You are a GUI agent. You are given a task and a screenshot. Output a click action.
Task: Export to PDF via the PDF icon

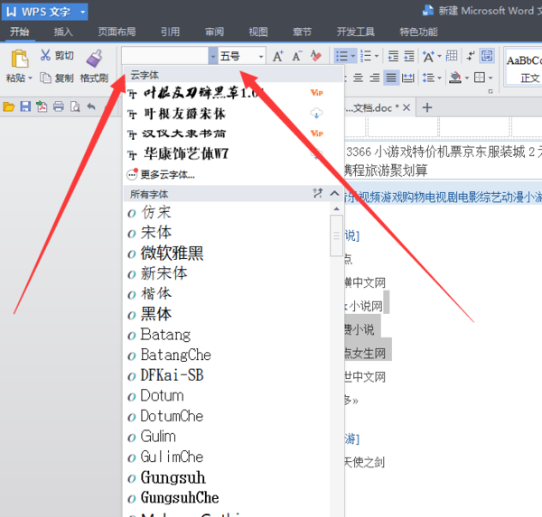42,106
